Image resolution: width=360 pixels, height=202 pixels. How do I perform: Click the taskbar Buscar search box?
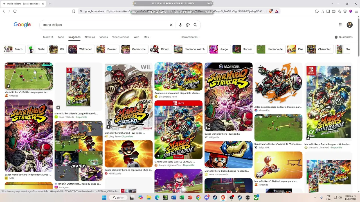pos(118,198)
